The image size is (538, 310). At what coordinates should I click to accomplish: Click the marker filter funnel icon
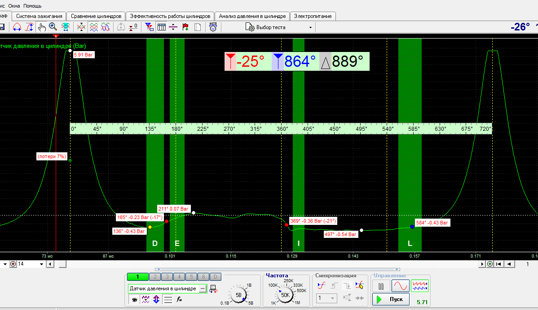tap(149, 27)
